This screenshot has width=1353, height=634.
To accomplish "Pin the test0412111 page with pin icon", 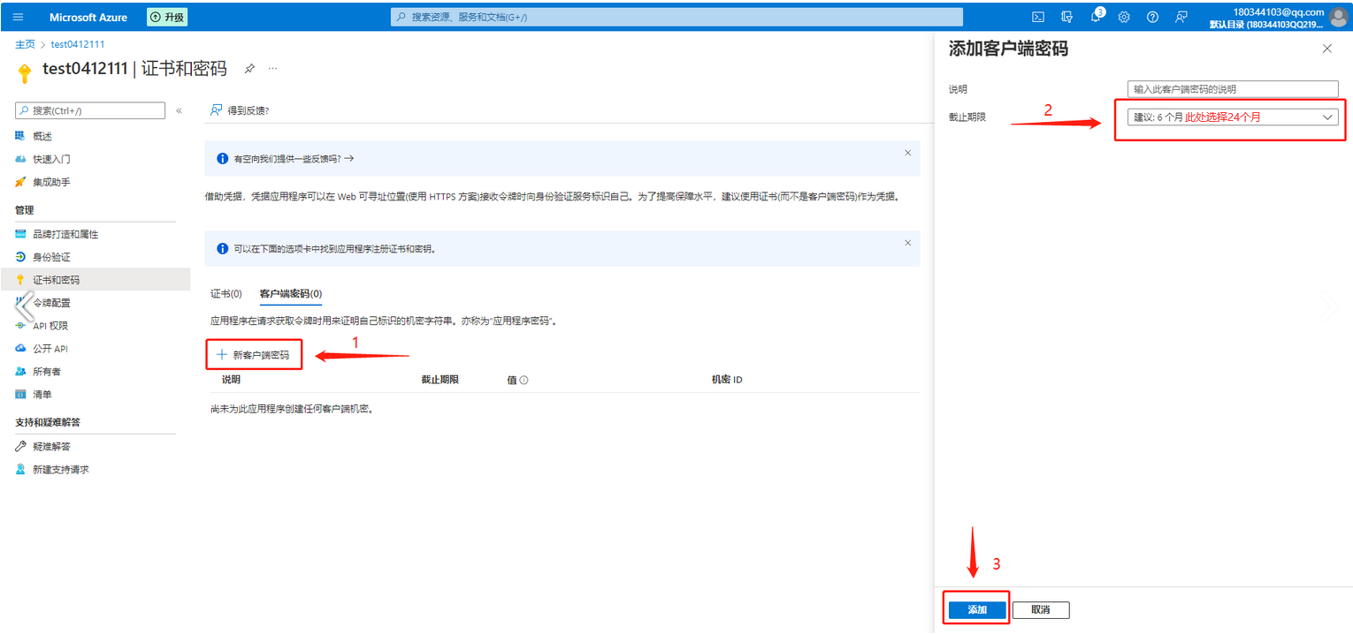I will tap(249, 69).
